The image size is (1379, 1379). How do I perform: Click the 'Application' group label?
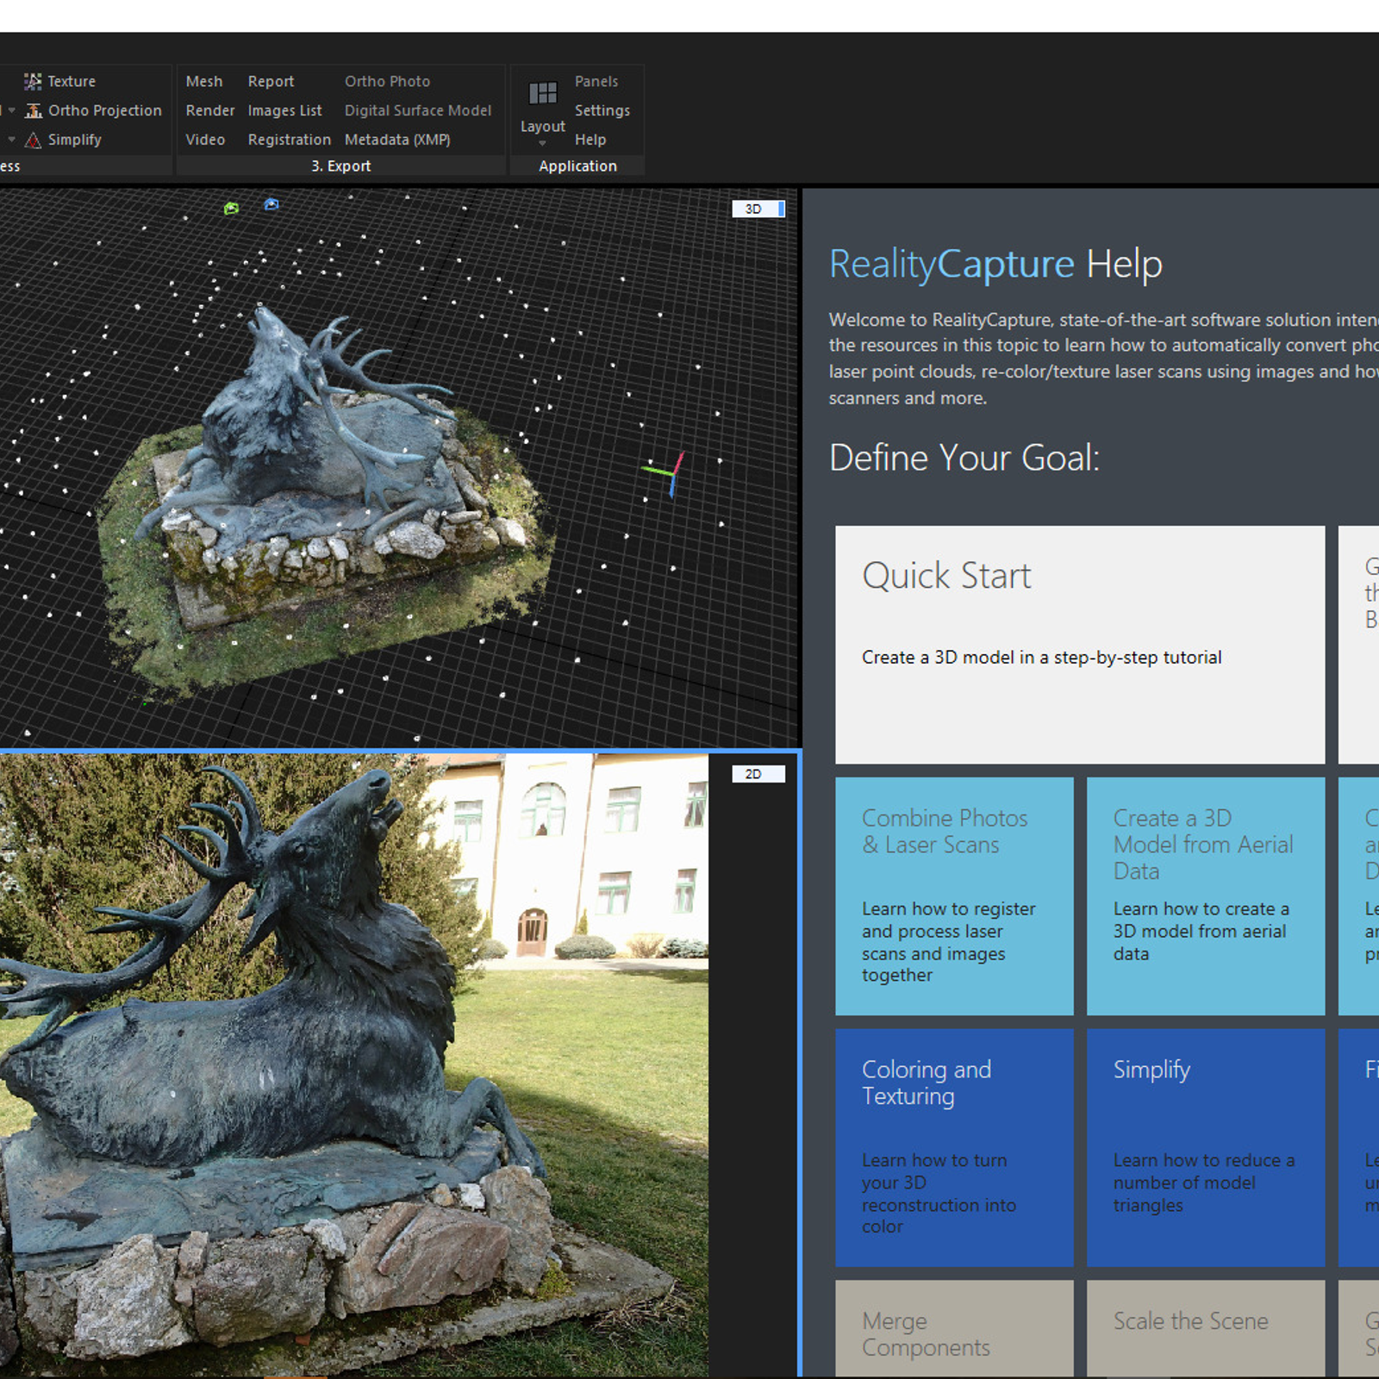click(577, 166)
